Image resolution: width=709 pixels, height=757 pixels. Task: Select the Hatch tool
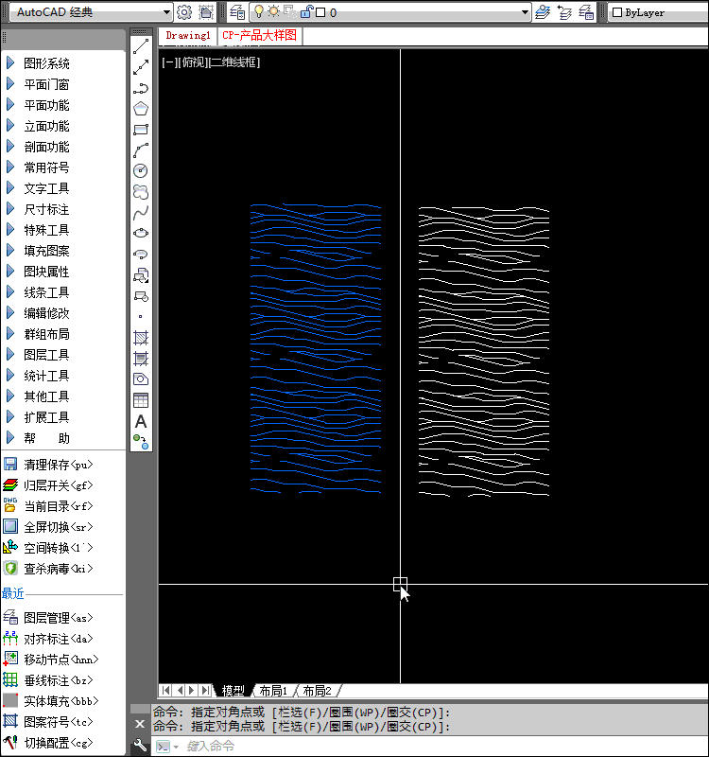pyautogui.click(x=141, y=338)
